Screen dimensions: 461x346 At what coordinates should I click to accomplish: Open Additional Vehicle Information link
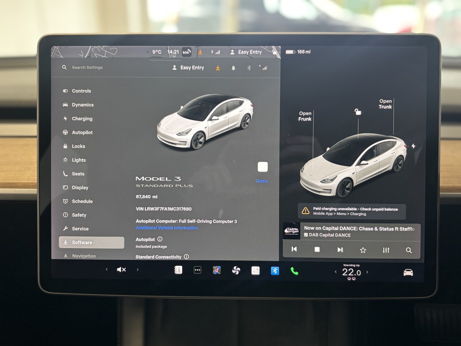pyautogui.click(x=167, y=228)
